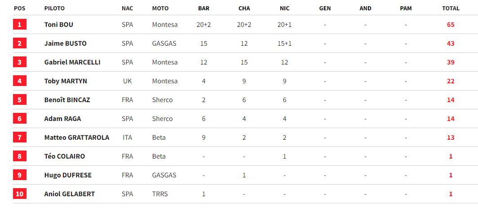
Task: Select the BAR round column header
Action: coord(204,8)
